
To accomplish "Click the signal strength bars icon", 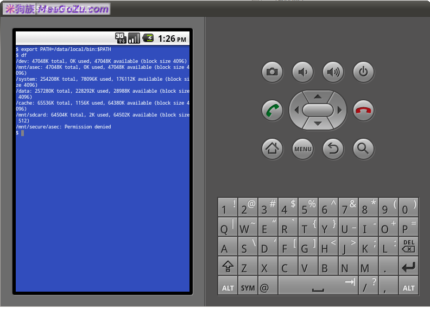I will (134, 38).
